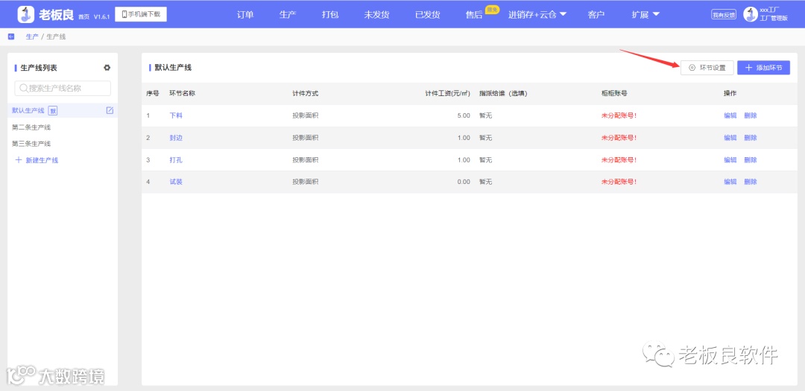Open 环节设置 button

[707, 68]
